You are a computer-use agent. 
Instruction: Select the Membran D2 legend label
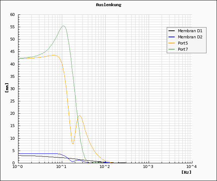[x=190, y=37]
